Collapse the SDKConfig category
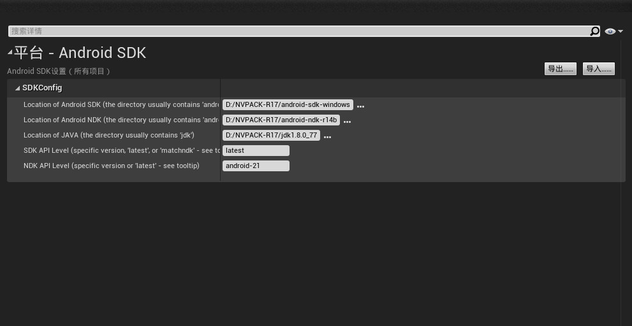This screenshot has width=632, height=326. pyautogui.click(x=17, y=88)
